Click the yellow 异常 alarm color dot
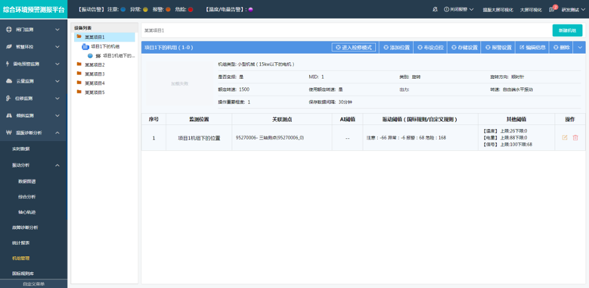This screenshot has height=288, width=589. [x=146, y=9]
